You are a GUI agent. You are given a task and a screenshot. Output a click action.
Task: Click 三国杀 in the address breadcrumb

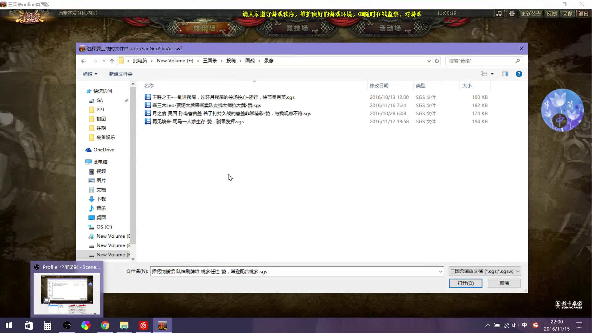click(210, 61)
